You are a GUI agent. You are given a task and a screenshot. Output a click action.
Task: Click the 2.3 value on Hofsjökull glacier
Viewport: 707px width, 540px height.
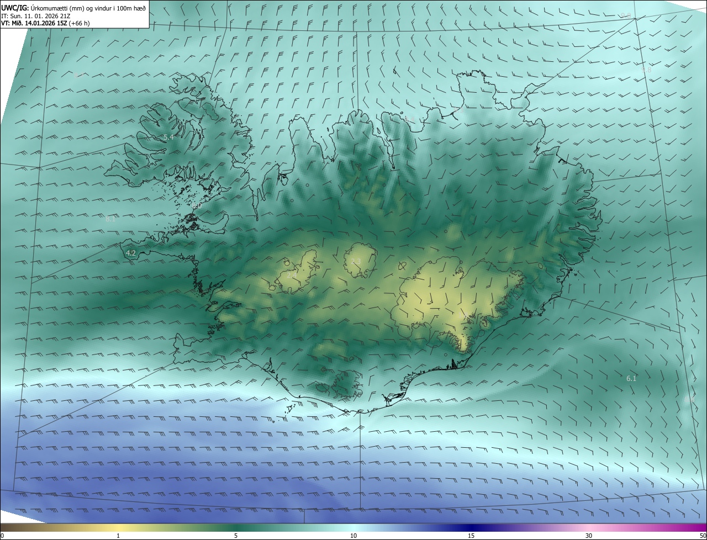coord(356,261)
